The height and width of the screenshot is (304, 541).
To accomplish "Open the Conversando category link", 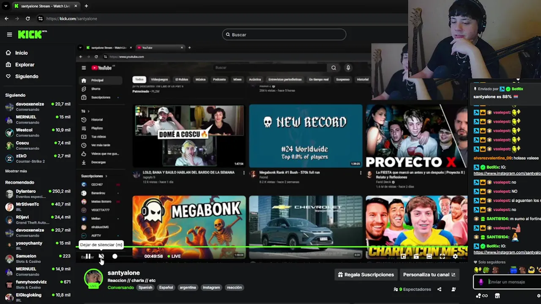I will pyautogui.click(x=120, y=288).
